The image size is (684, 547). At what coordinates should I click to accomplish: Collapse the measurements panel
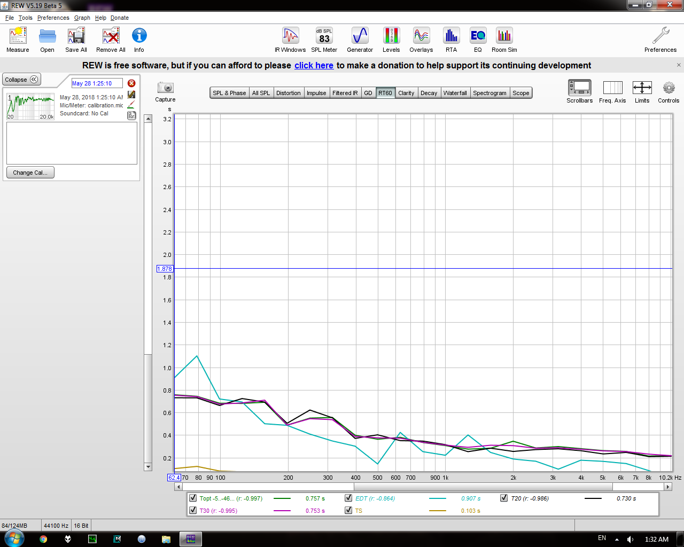coord(22,80)
